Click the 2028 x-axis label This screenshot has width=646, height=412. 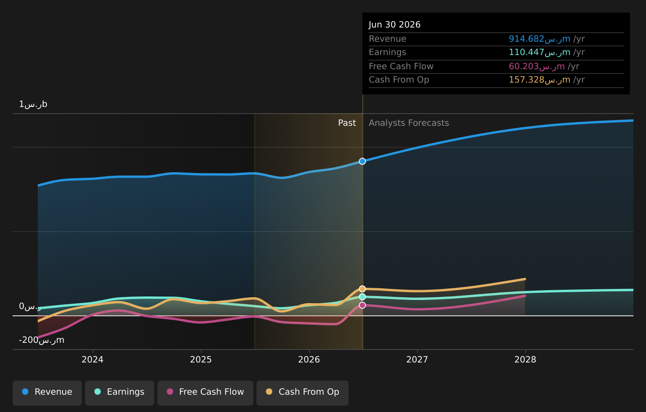point(525,360)
